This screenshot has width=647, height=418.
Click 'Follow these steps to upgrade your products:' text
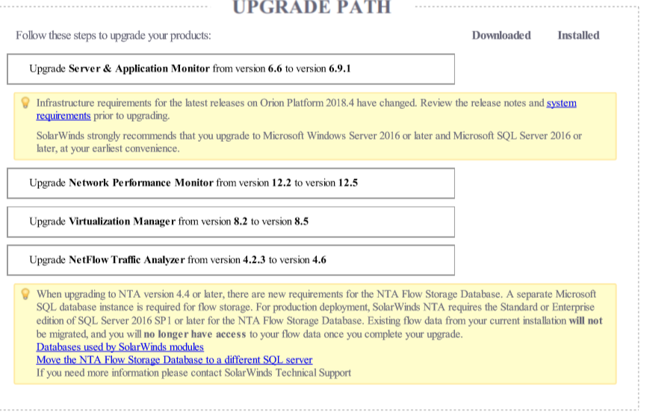click(114, 35)
